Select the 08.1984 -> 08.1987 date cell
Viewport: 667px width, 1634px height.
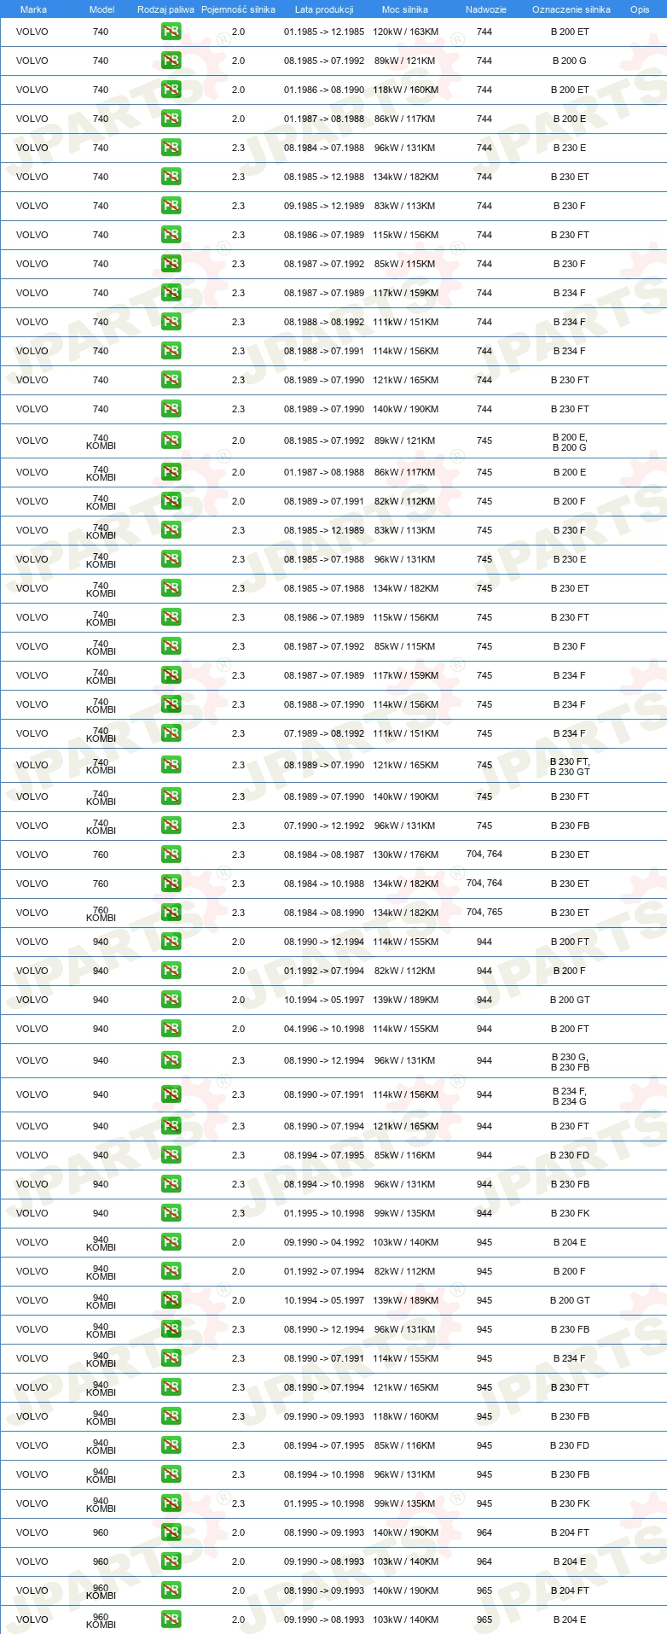click(x=324, y=855)
